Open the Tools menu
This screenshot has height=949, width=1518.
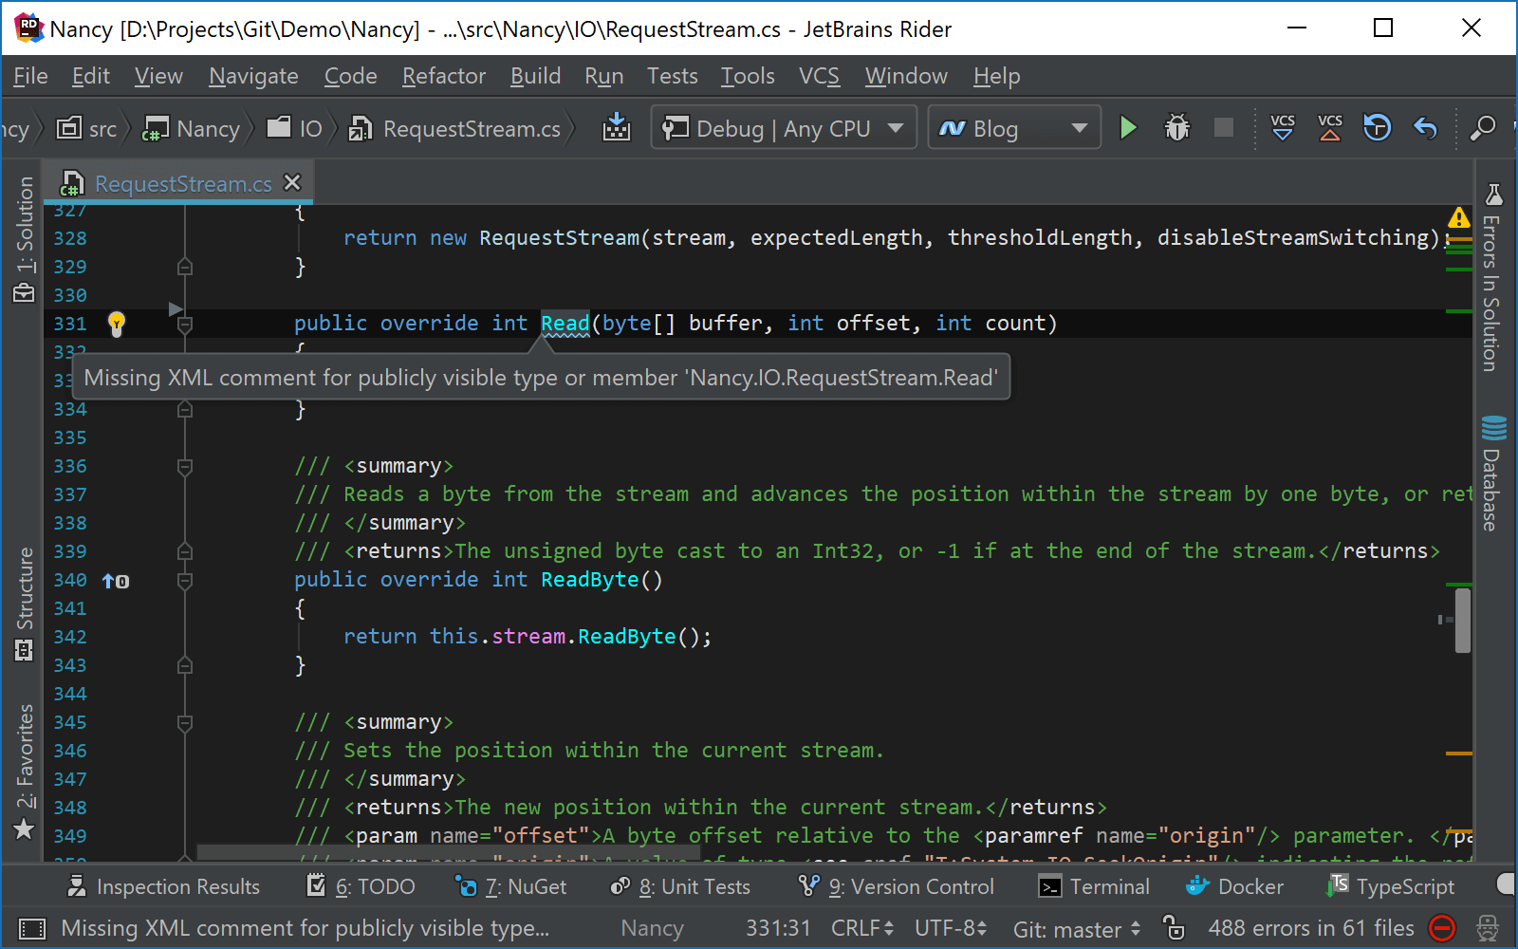click(748, 76)
